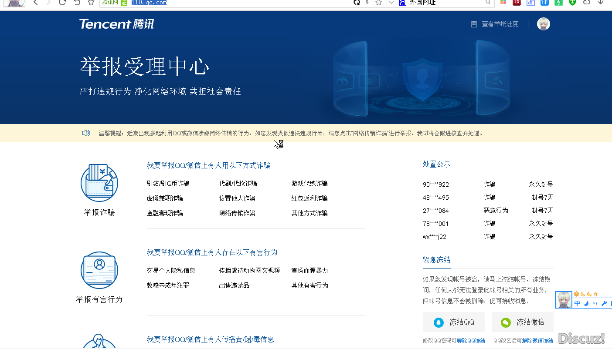Click the 举报诈骗 label under wallet icon
The height and width of the screenshot is (349, 612).
point(99,213)
